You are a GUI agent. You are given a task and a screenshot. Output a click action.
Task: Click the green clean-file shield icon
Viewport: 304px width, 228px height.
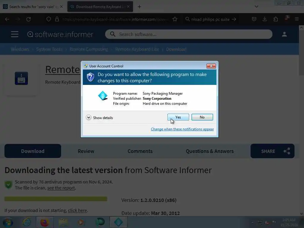click(9, 184)
